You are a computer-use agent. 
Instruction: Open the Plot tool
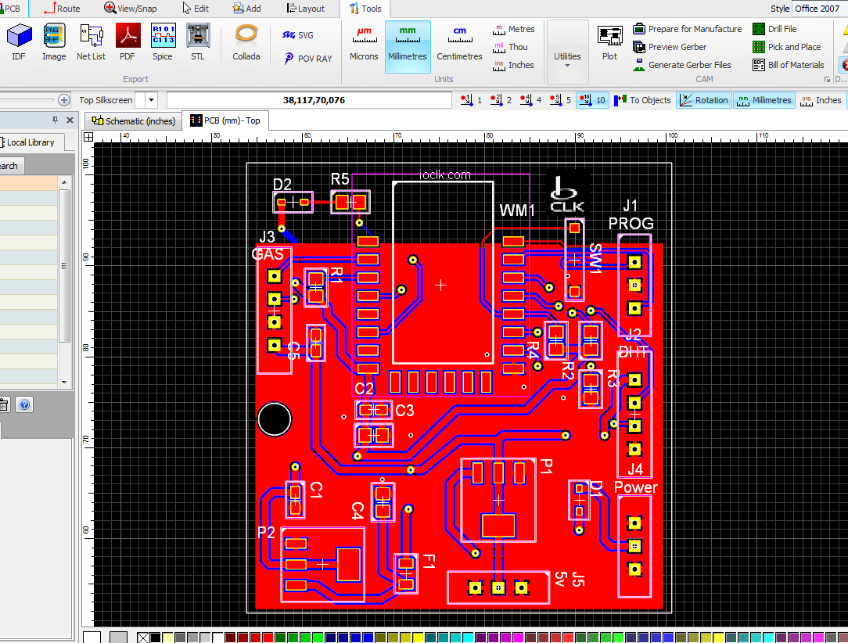coord(609,42)
